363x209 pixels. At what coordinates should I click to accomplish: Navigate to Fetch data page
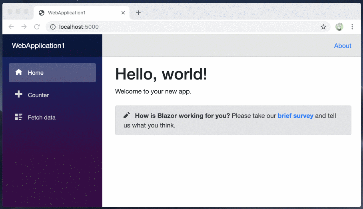pyautogui.click(x=52, y=117)
